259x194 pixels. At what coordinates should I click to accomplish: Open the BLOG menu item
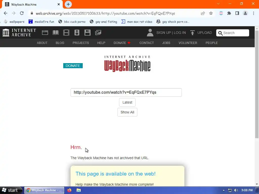(x=60, y=43)
